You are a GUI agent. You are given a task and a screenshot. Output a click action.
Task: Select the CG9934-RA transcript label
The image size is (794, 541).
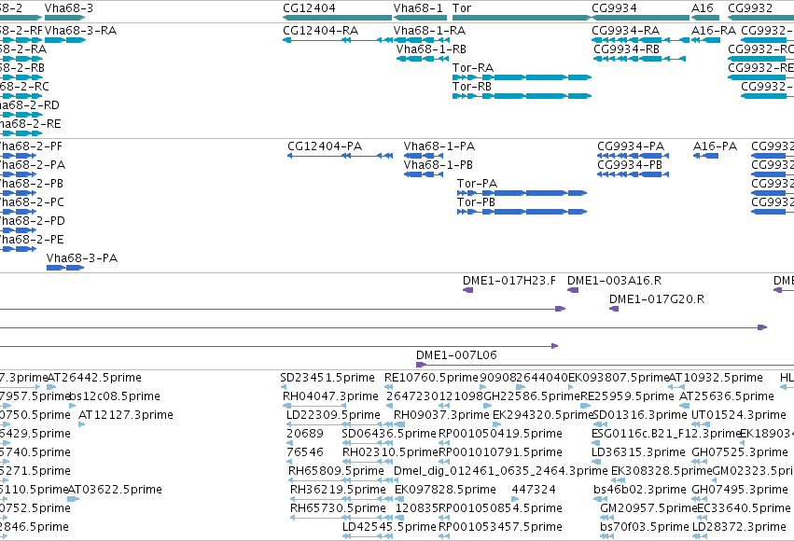[x=625, y=31]
